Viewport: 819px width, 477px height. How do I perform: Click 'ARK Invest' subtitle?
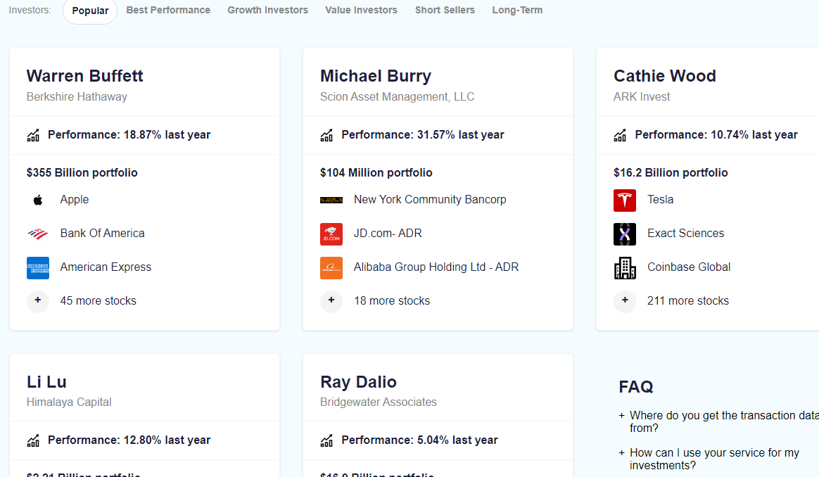[x=642, y=96]
